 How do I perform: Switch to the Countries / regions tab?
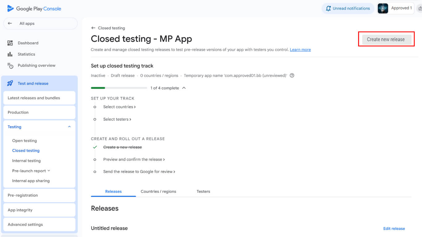pos(158,191)
